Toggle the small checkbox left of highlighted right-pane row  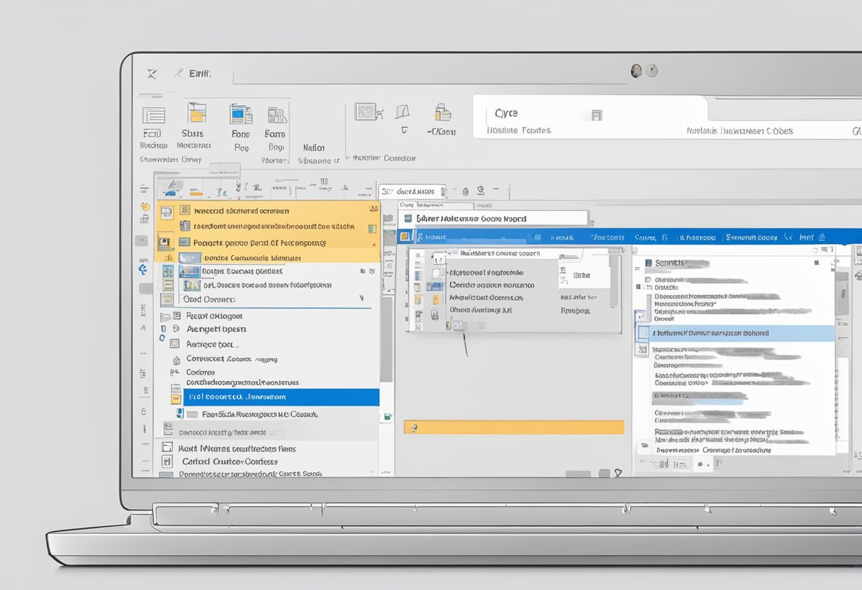click(x=642, y=333)
